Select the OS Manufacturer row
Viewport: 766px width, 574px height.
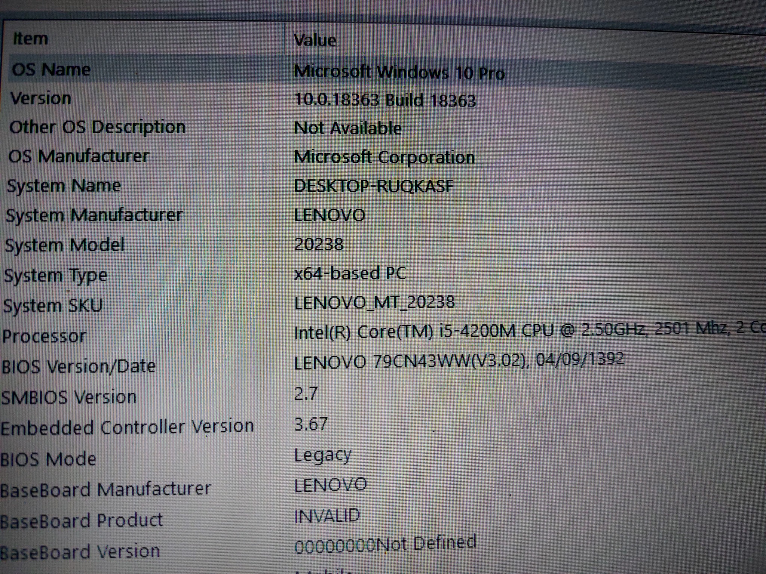click(x=79, y=156)
